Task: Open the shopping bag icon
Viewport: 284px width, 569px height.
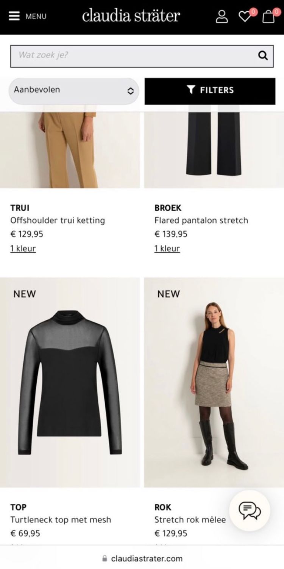Action: pos(268,16)
